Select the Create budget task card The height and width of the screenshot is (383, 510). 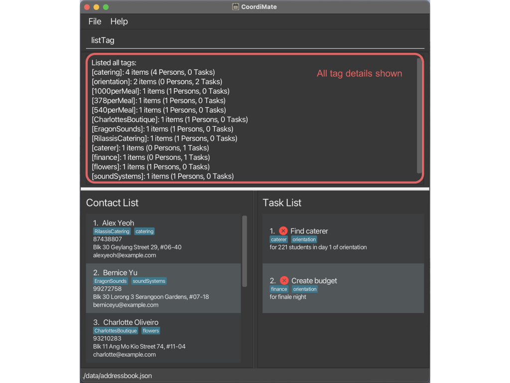pos(343,288)
